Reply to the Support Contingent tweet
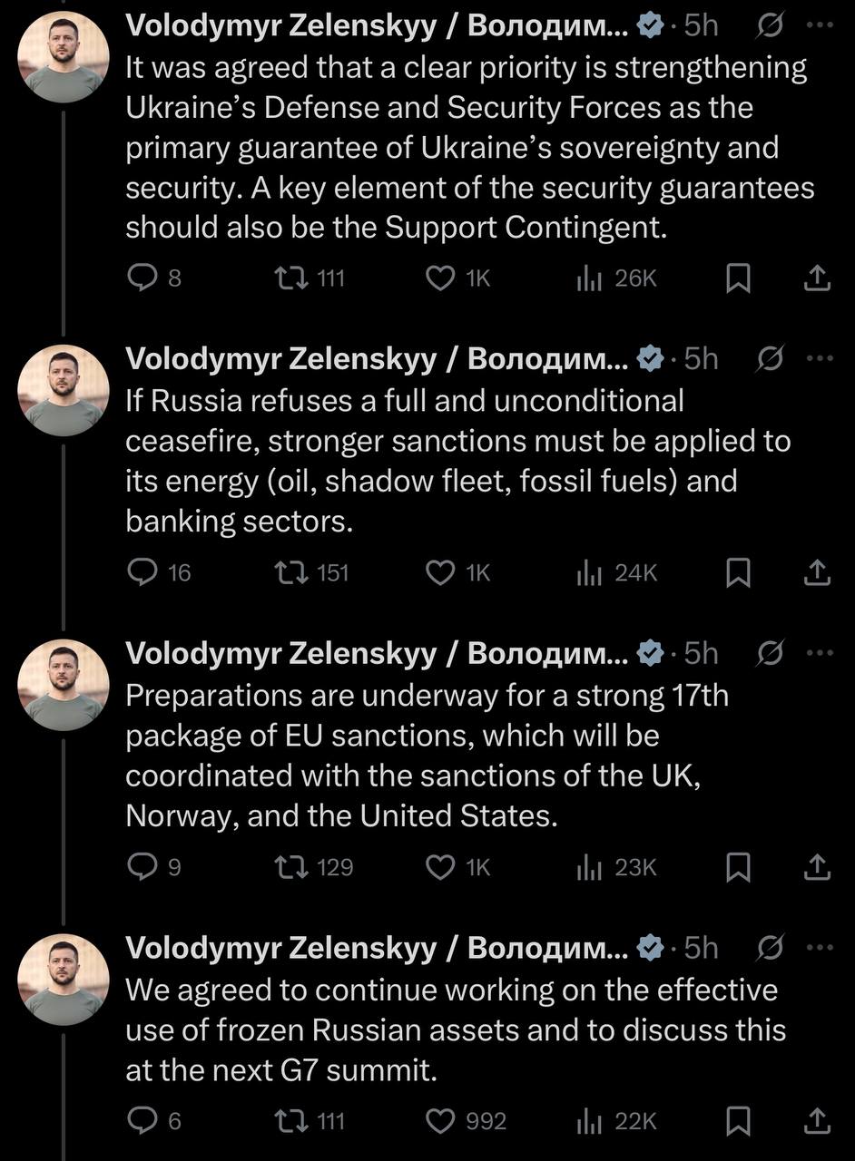Screen dimensions: 855x1161 point(142,278)
